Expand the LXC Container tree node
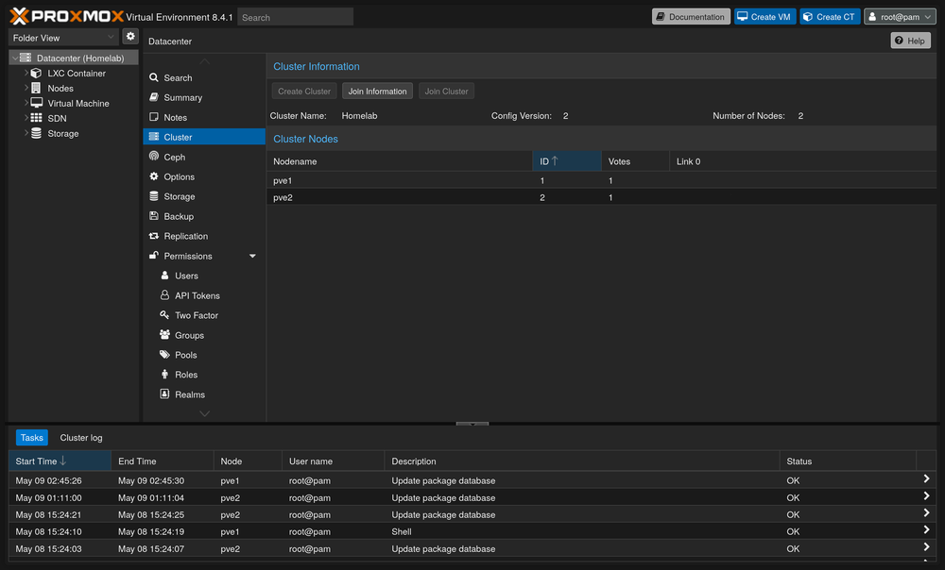This screenshot has height=570, width=945. pos(26,73)
